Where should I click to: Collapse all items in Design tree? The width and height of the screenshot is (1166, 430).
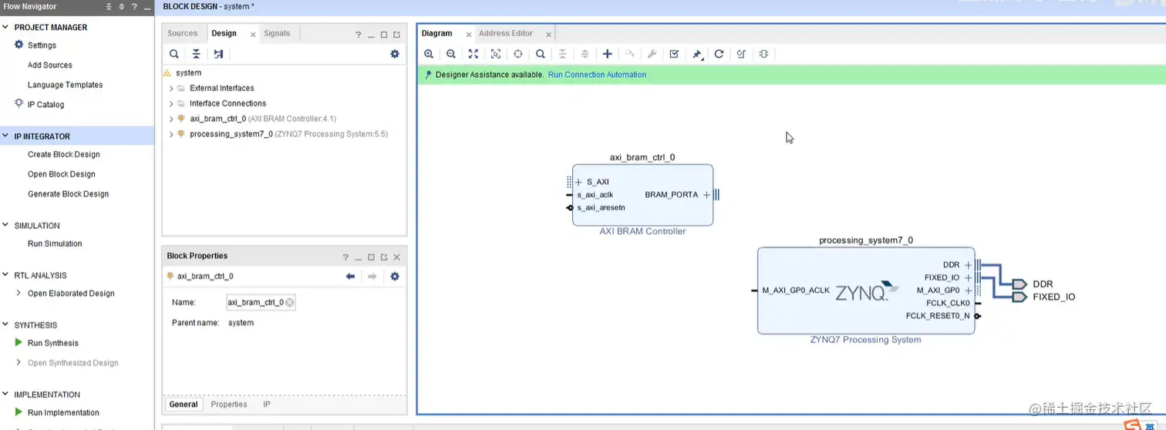(197, 54)
